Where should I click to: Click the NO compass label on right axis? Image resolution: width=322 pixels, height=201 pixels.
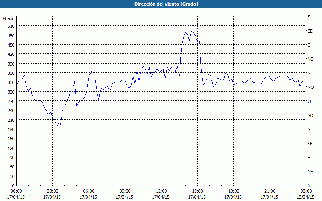point(310,87)
